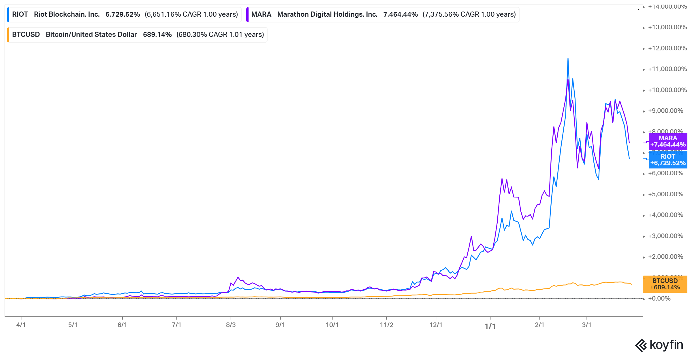Screen dimensions: 692x357
Task: Click the '11/2' date axis label
Action: coord(386,325)
